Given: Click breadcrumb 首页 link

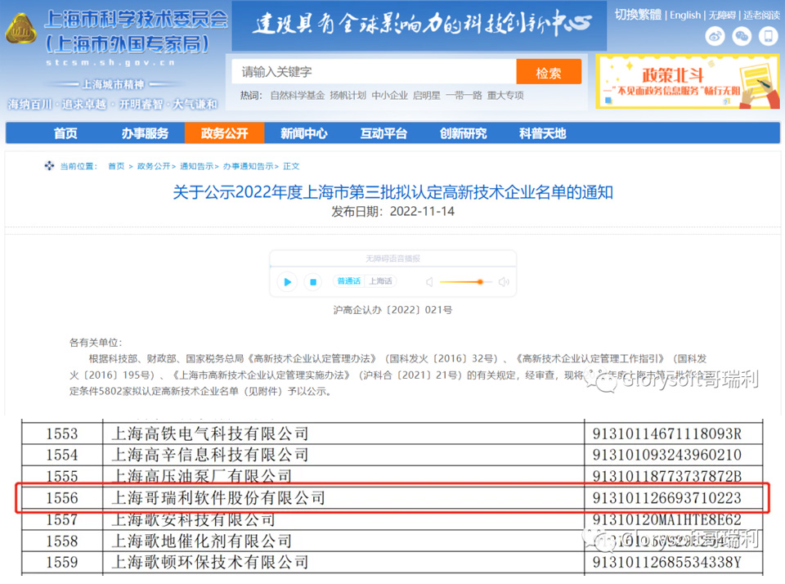Looking at the screenshot, I should 116,166.
